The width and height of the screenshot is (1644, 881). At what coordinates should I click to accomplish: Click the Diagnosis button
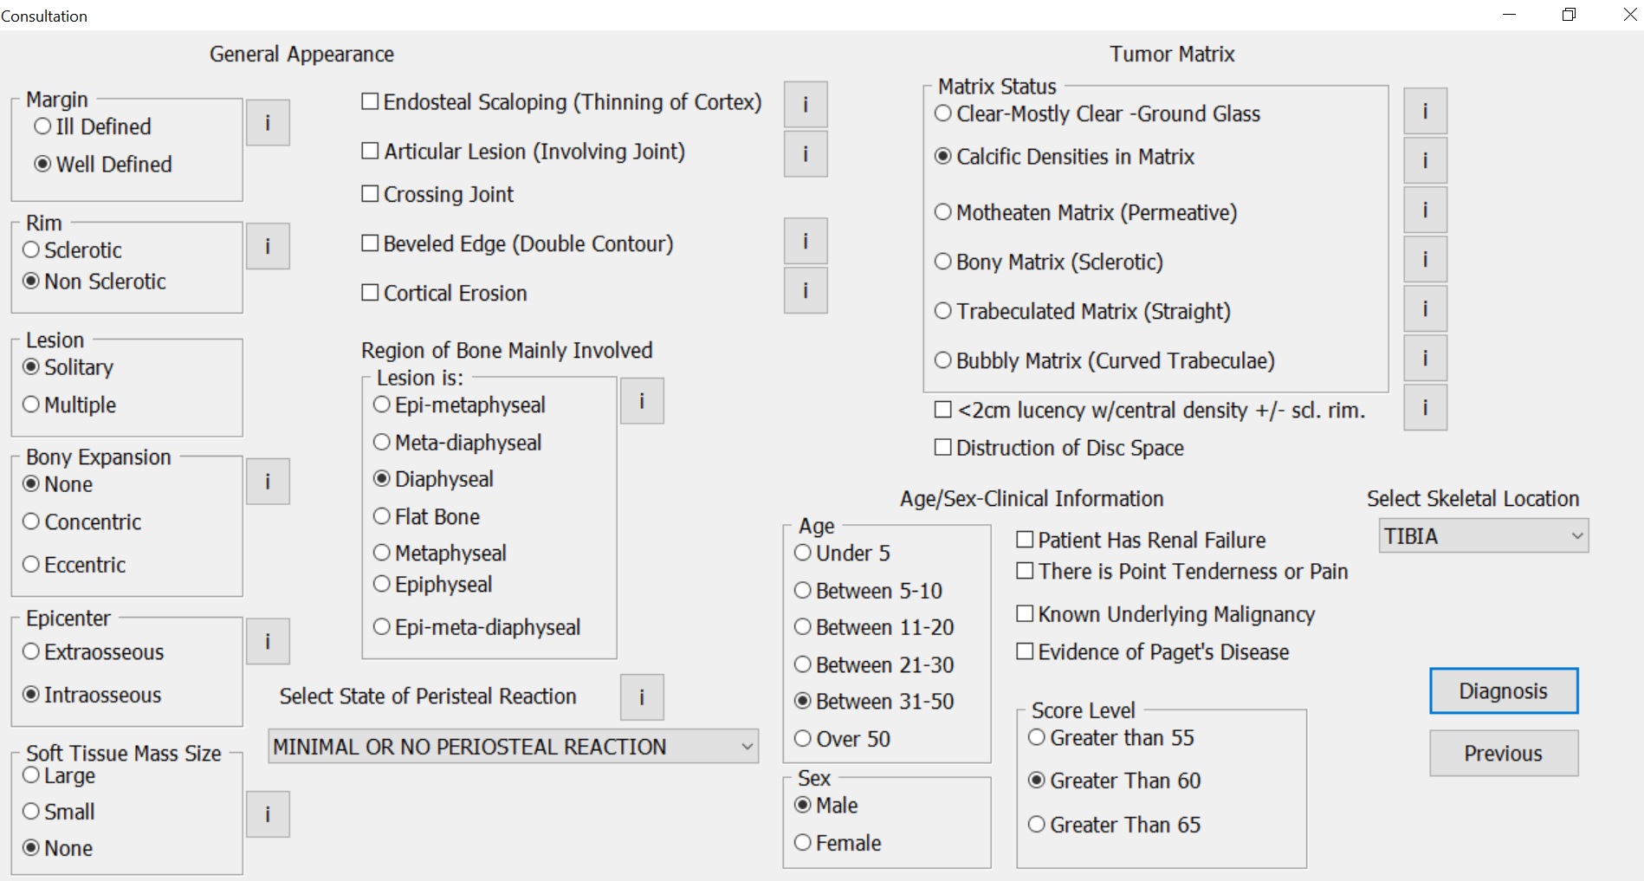[x=1504, y=691]
